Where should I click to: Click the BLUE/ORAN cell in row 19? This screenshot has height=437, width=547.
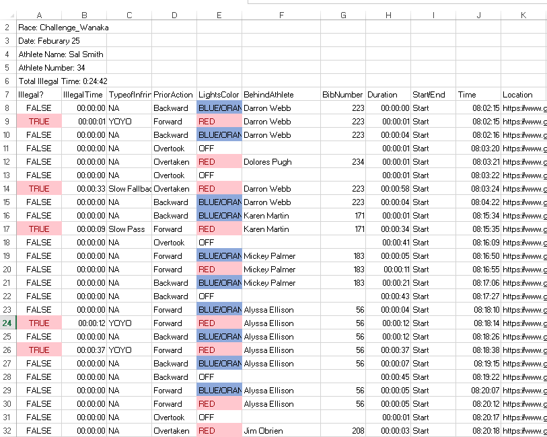click(x=219, y=255)
